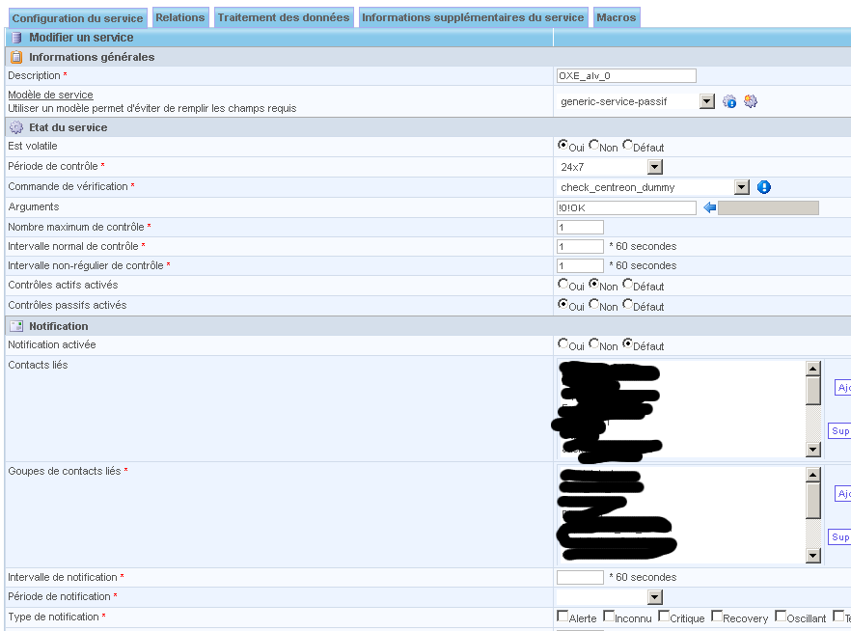
Task: Set Est volatile to Non
Action: point(594,146)
